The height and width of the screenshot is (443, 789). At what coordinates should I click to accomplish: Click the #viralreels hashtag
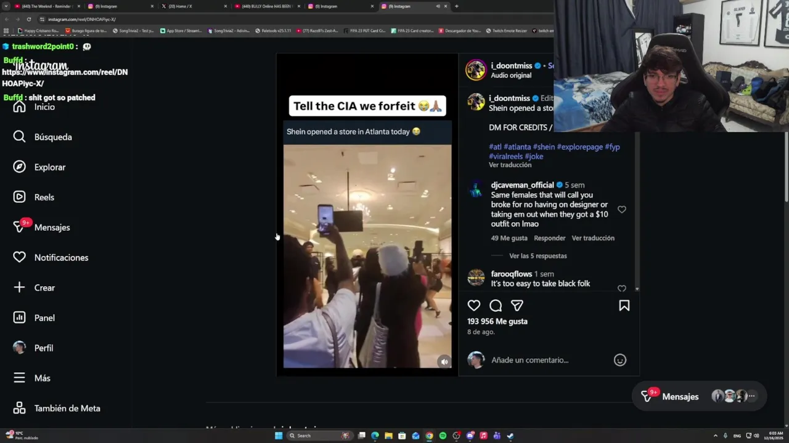(506, 156)
